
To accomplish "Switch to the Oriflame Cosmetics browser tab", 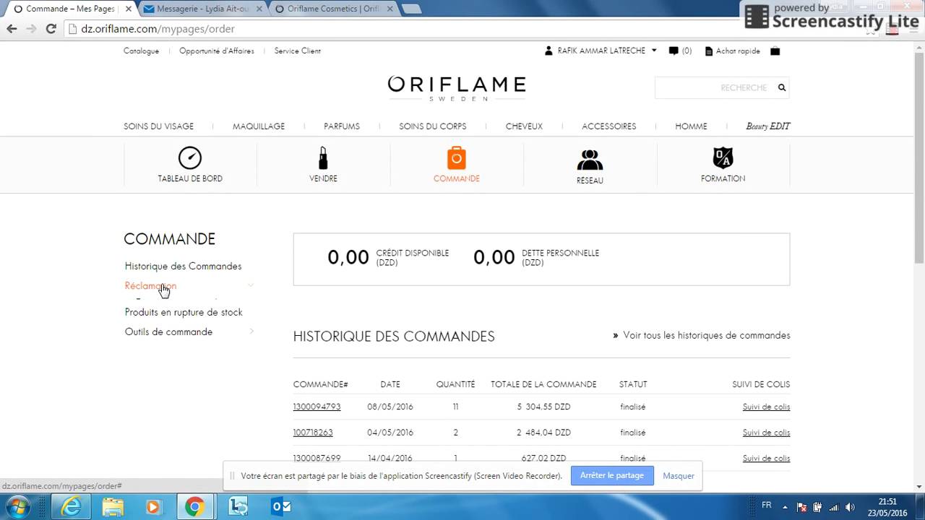I will click(x=334, y=9).
